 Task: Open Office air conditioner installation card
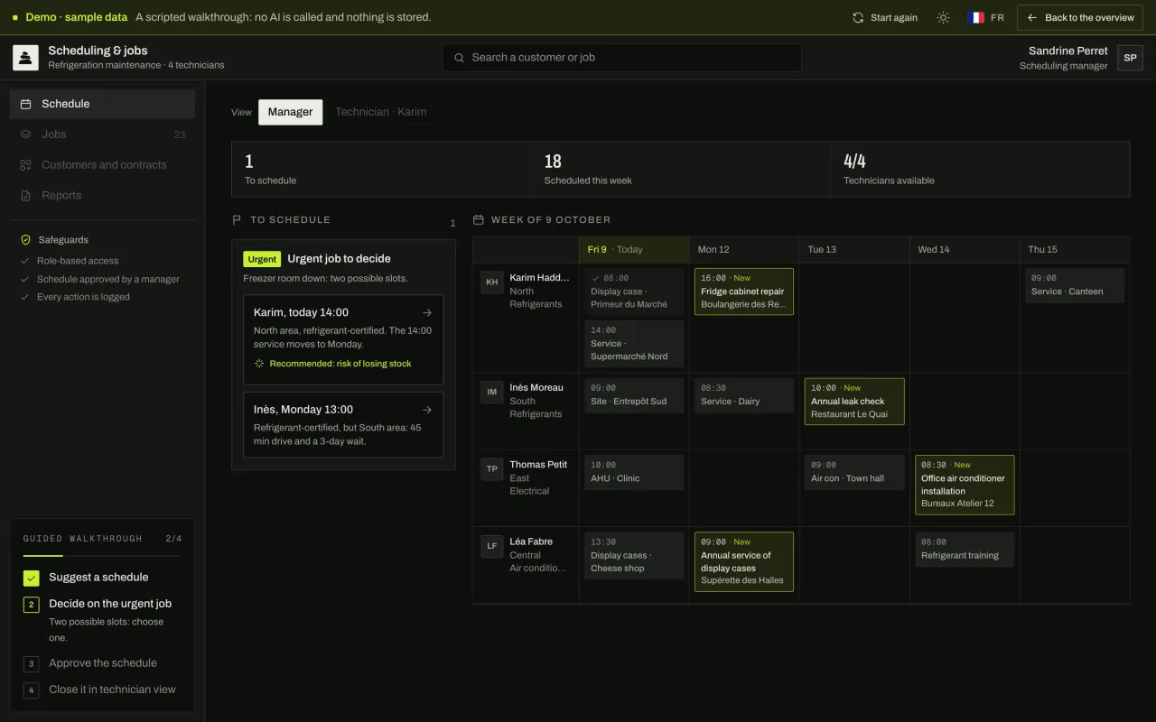965,485
